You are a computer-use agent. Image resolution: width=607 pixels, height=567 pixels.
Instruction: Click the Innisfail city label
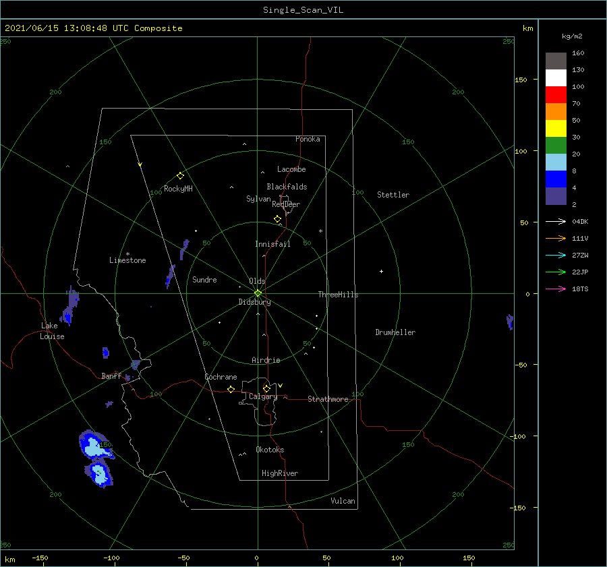point(272,244)
